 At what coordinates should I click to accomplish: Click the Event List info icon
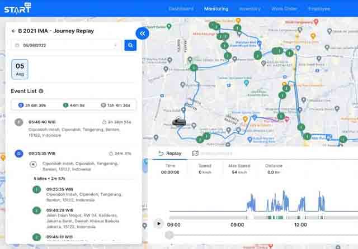(x=41, y=91)
